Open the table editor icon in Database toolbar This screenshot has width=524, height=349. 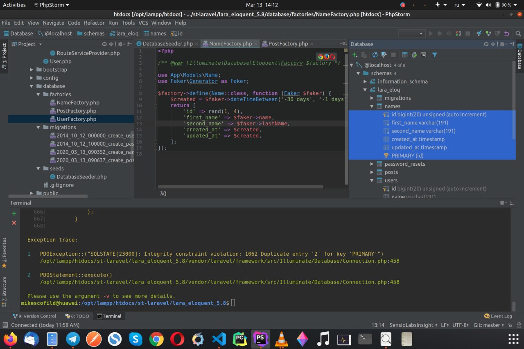coord(404,55)
